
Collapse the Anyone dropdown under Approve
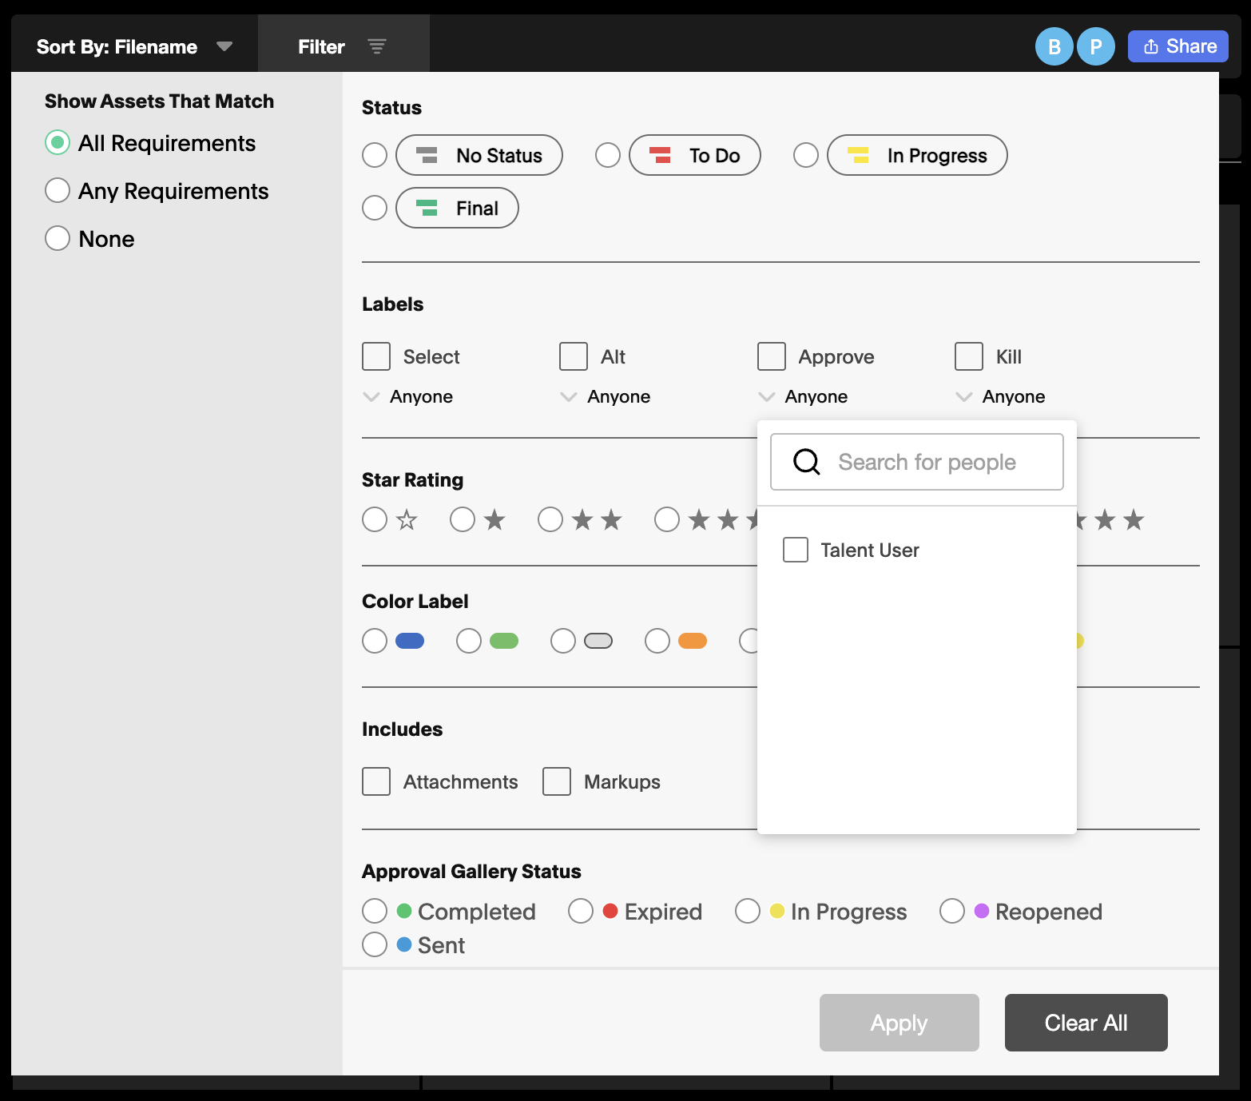tap(803, 396)
